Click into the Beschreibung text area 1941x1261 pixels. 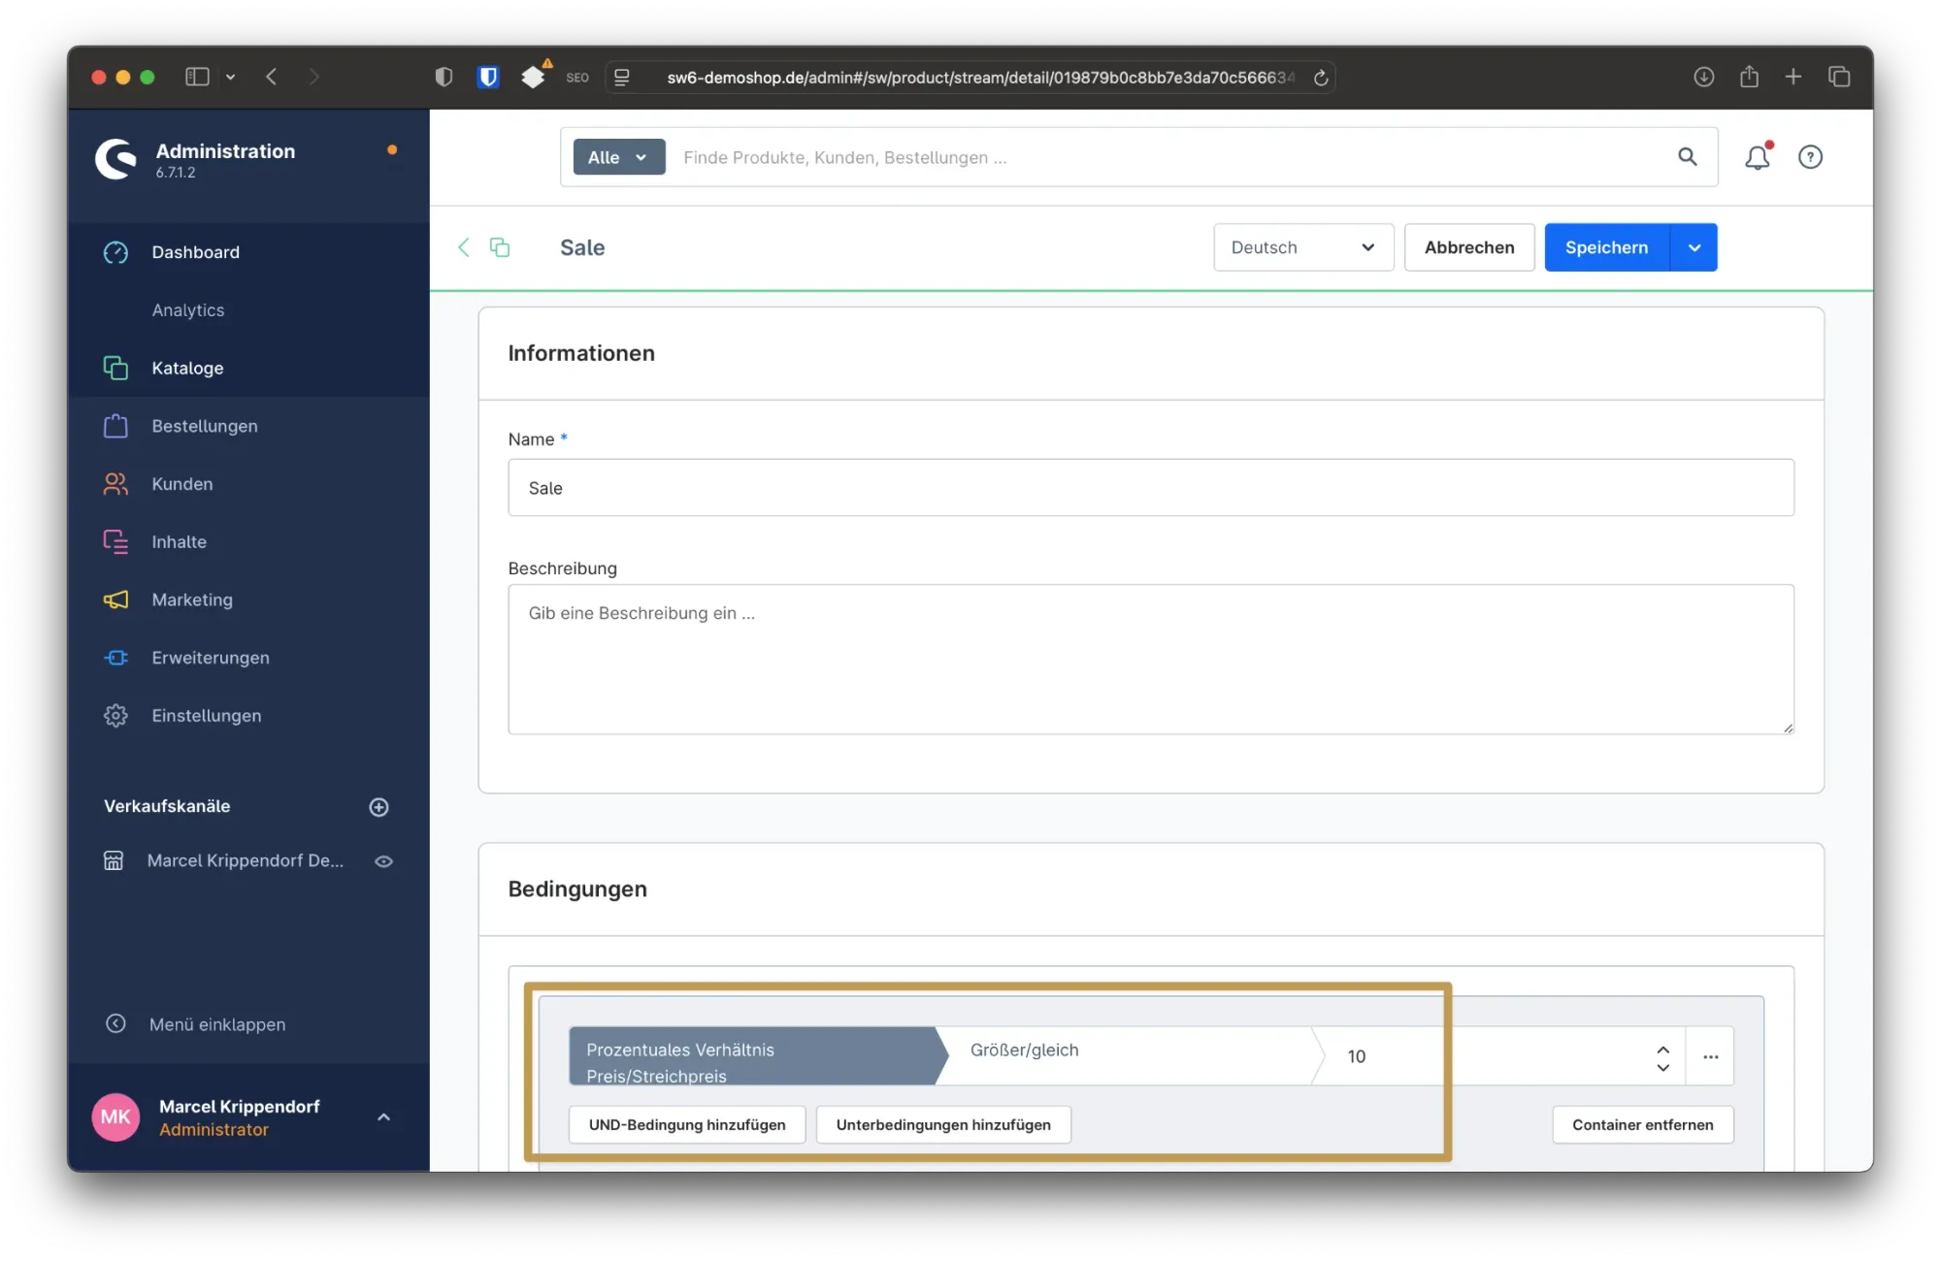1150,660
